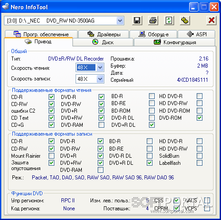The height and width of the screenshot is (220, 221).
Task: Toggle HD DVD-ROM read checkbox
Action: pyautogui.click(x=199, y=111)
